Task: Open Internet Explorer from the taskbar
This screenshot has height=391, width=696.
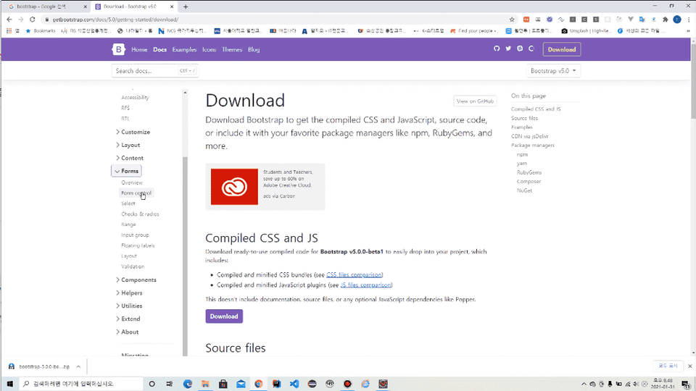Action: pos(365,384)
